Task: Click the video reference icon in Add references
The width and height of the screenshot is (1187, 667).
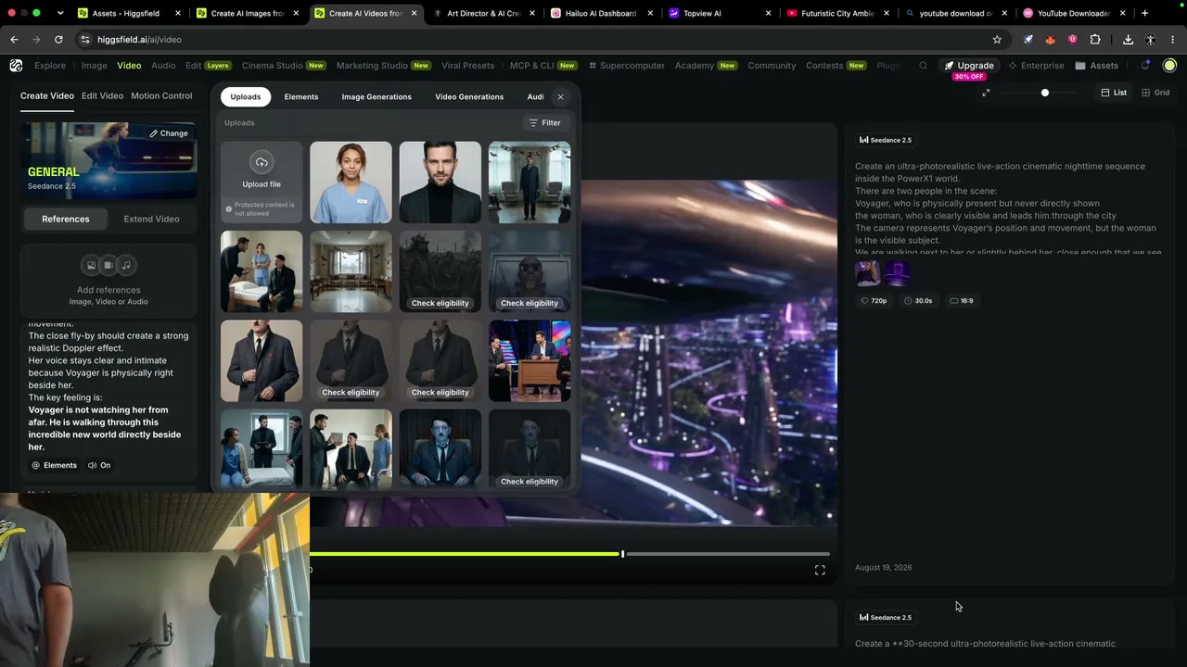Action: coord(108,265)
